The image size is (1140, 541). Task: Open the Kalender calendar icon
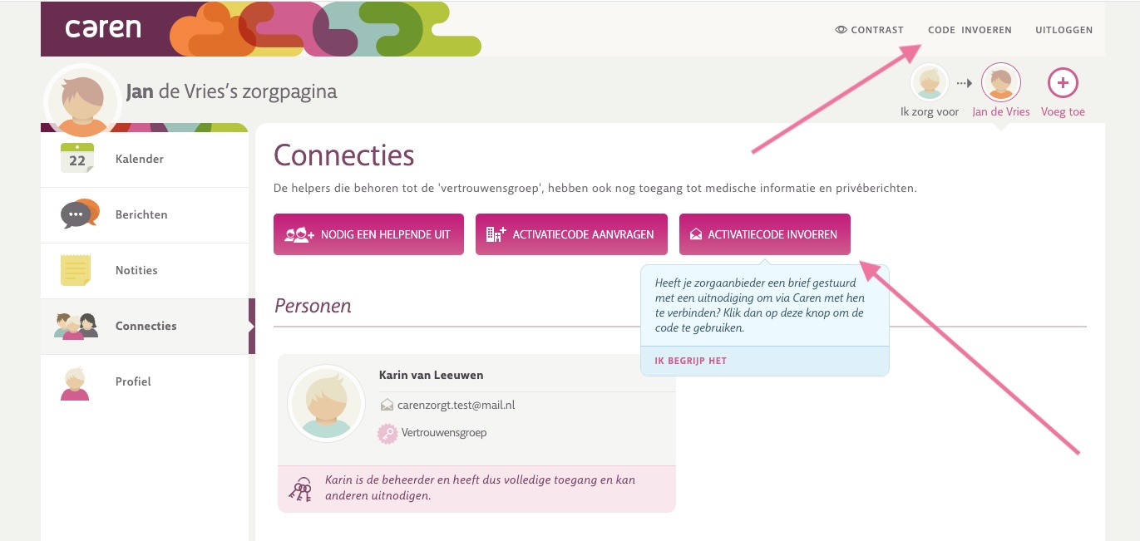click(77, 158)
